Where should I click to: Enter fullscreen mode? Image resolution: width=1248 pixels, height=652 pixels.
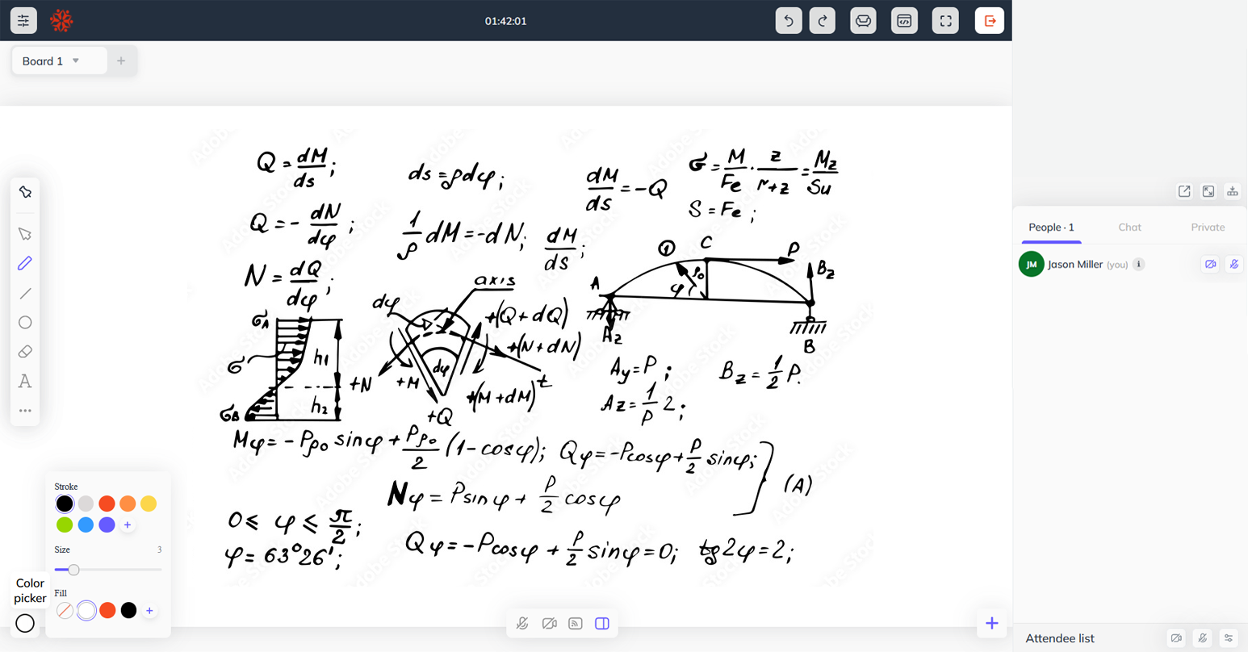945,21
